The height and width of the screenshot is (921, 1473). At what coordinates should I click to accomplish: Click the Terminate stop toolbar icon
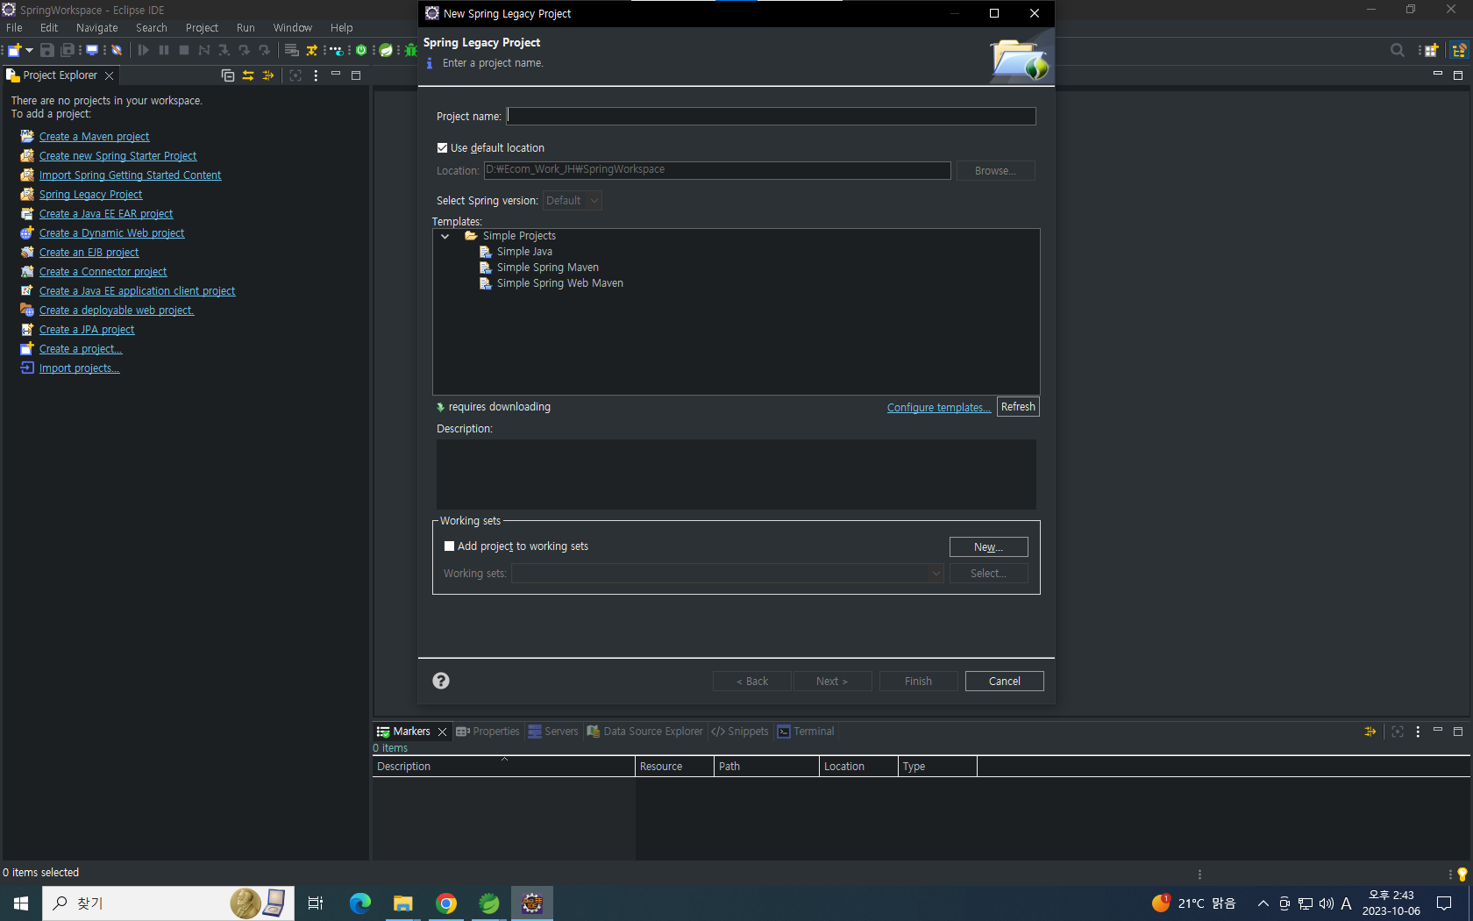184,50
